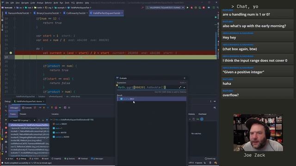
Task: Select the result row in Evaluate dialog
Action: coord(152,99)
